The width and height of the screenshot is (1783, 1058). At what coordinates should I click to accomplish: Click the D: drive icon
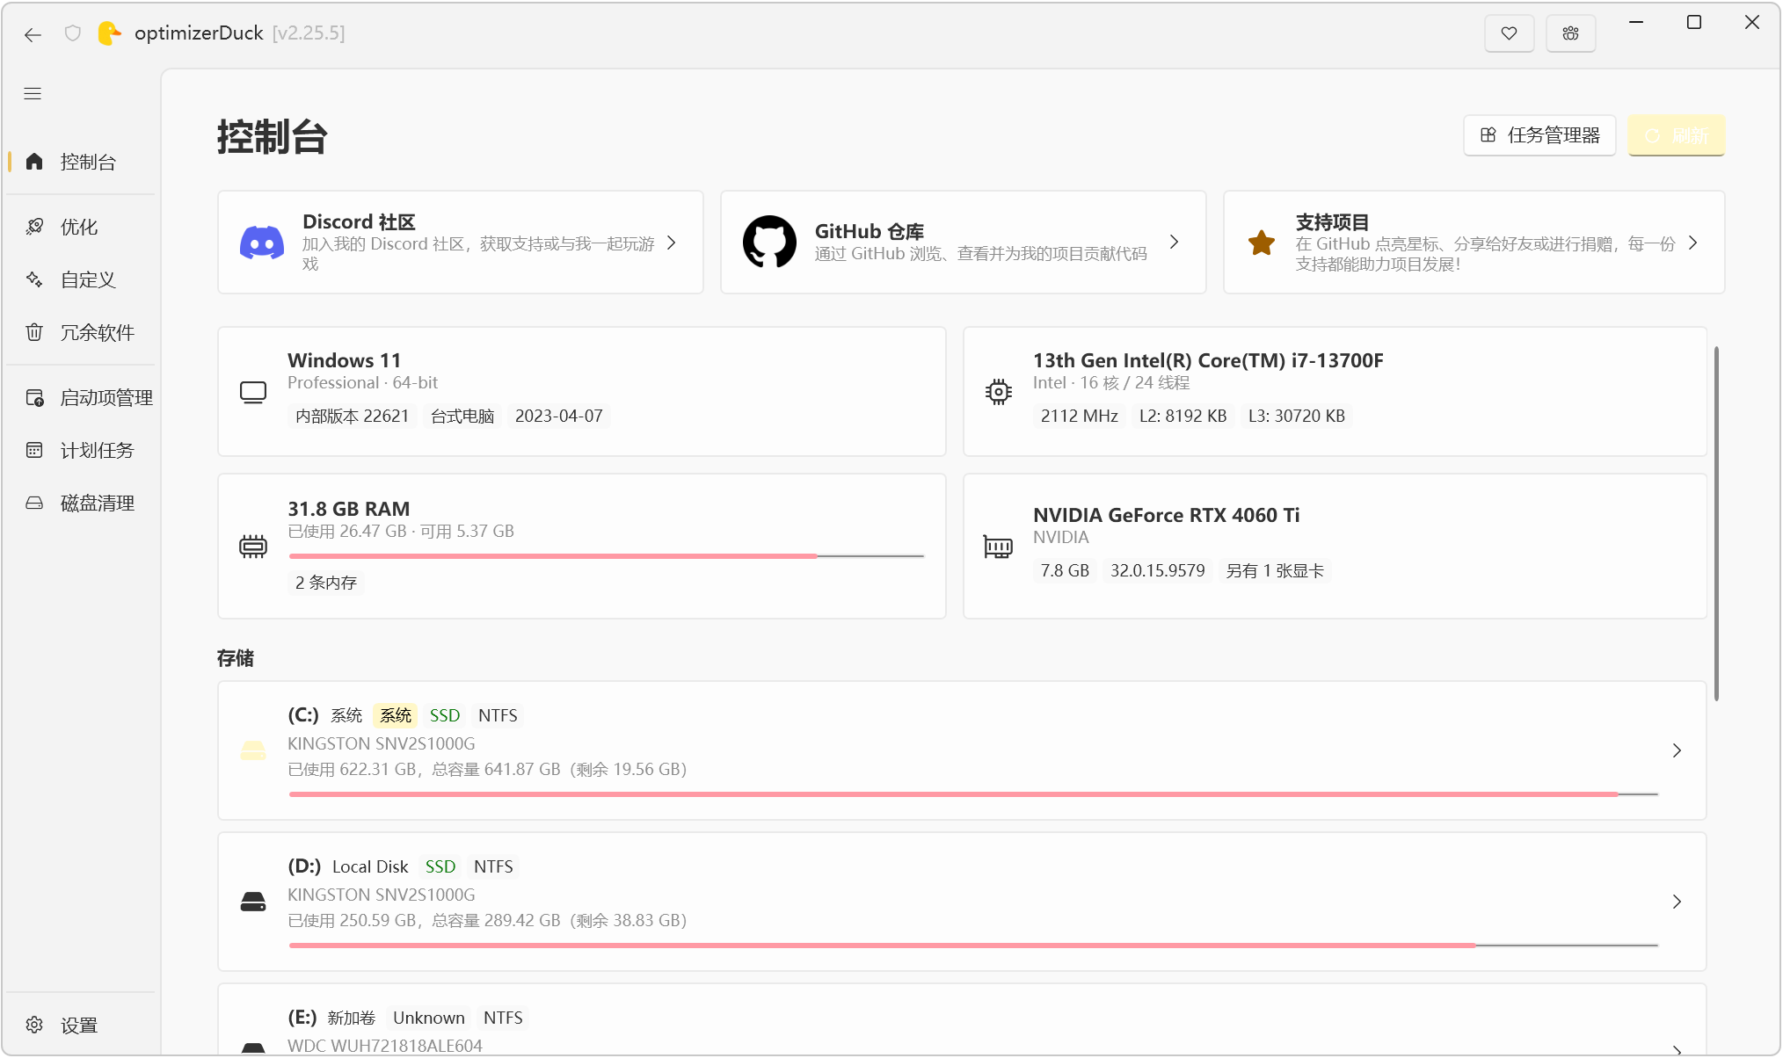click(x=253, y=902)
